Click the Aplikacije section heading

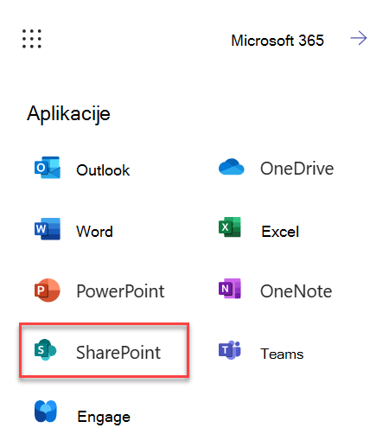point(68,114)
